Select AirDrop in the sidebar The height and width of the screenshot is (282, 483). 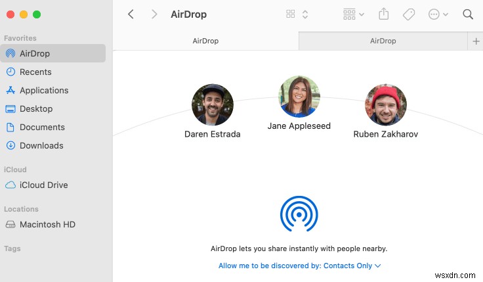tap(53, 53)
